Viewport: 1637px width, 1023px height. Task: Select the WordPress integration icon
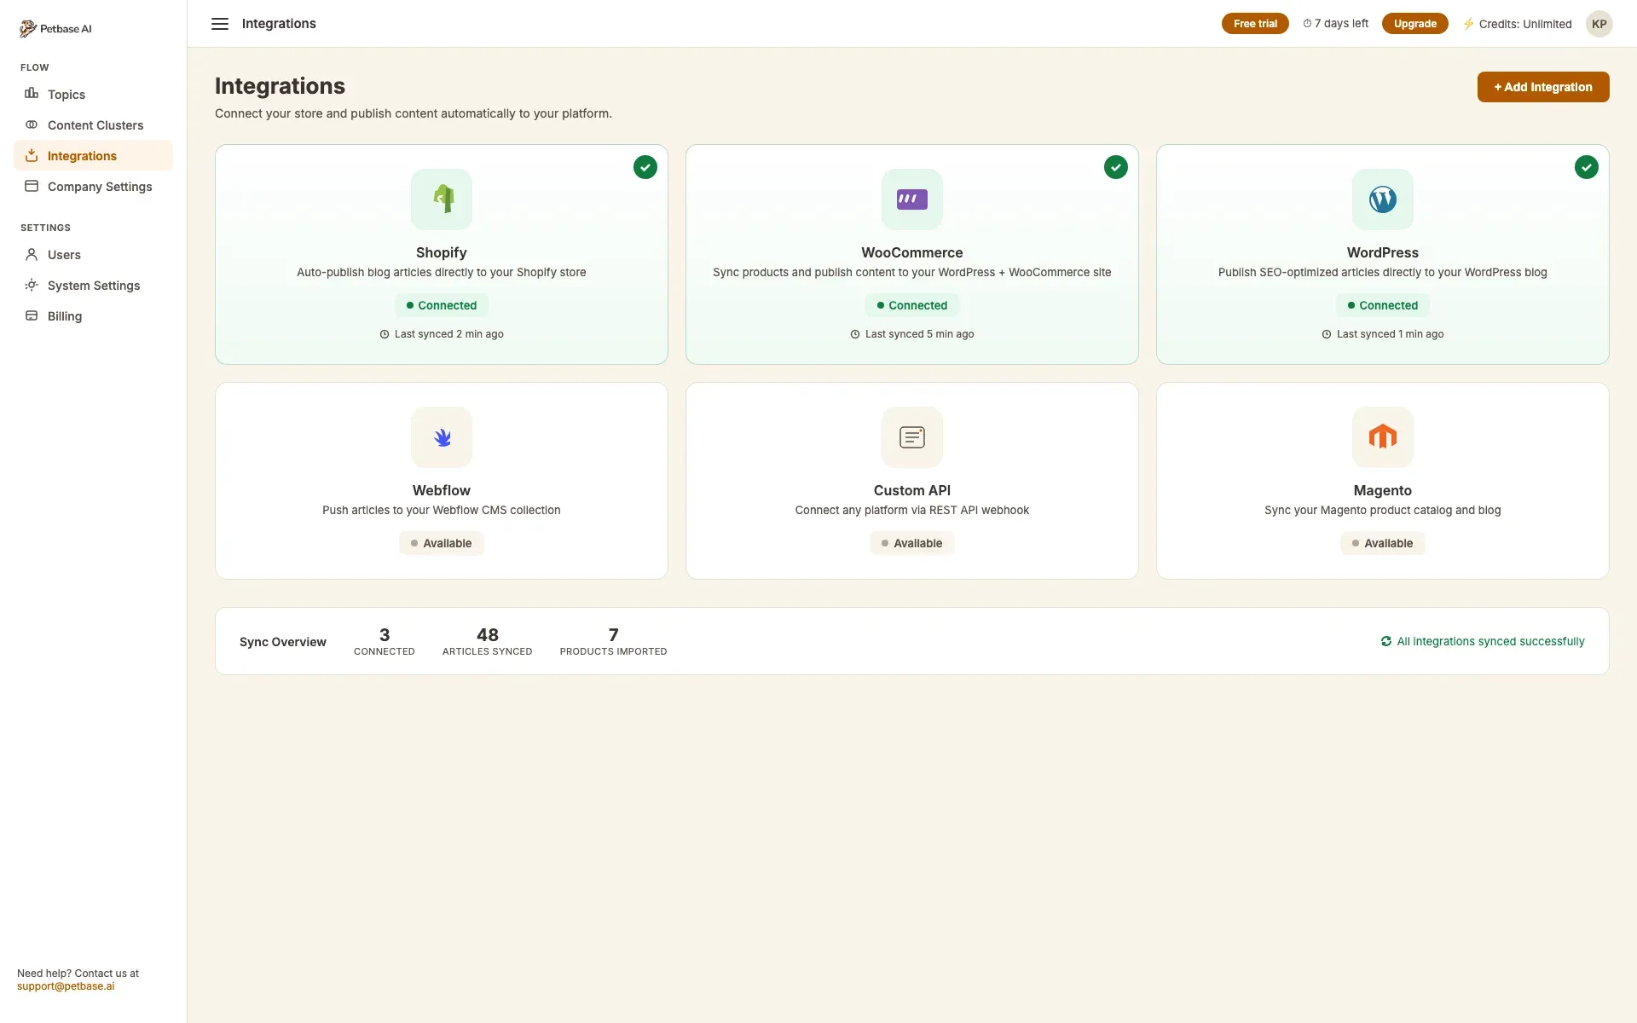click(1382, 199)
